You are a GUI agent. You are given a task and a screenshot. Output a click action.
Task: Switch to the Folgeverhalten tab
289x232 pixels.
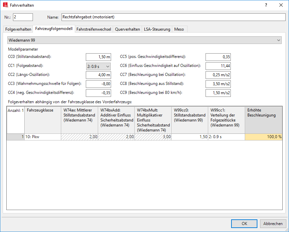[x=18, y=29]
